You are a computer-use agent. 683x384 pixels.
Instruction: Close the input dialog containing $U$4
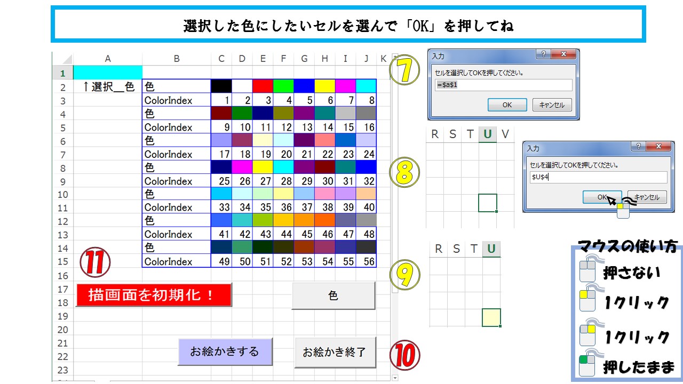coord(659,146)
